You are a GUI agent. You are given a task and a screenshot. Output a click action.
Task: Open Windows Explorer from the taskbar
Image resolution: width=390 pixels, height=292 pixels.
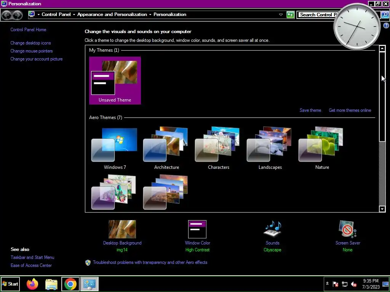click(x=51, y=284)
